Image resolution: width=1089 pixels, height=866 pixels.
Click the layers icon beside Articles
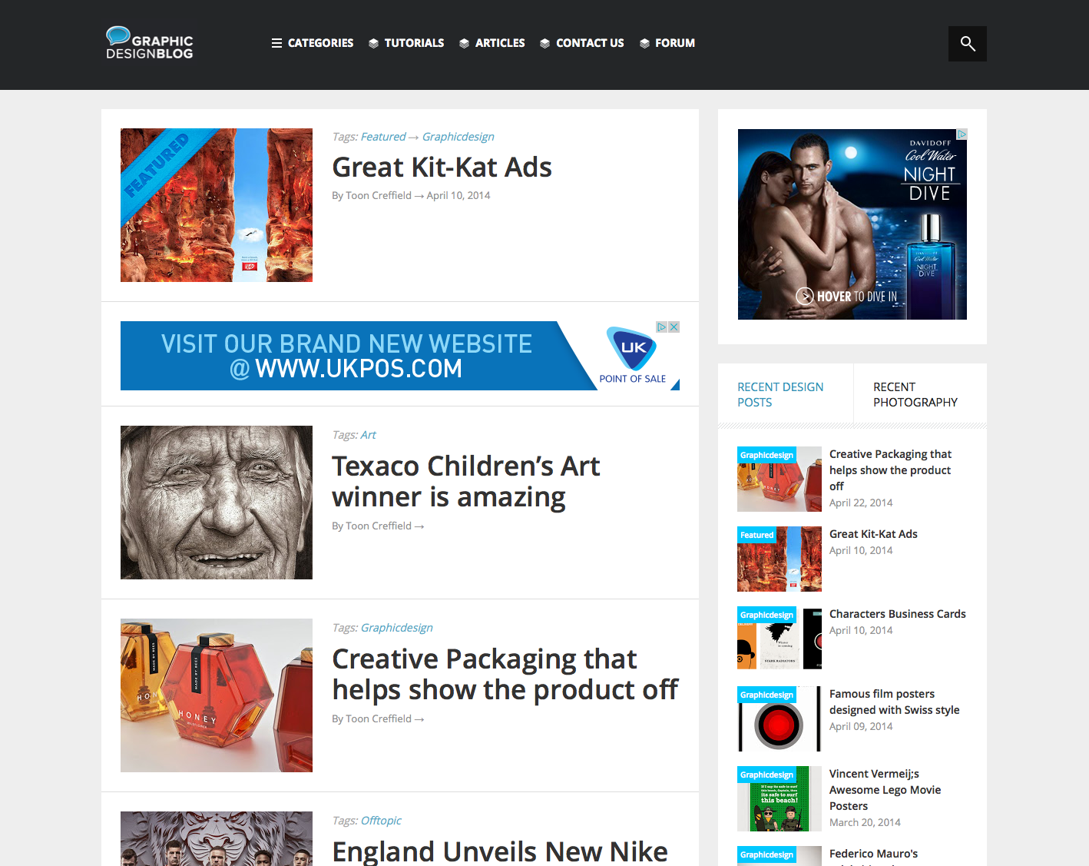[x=464, y=43]
